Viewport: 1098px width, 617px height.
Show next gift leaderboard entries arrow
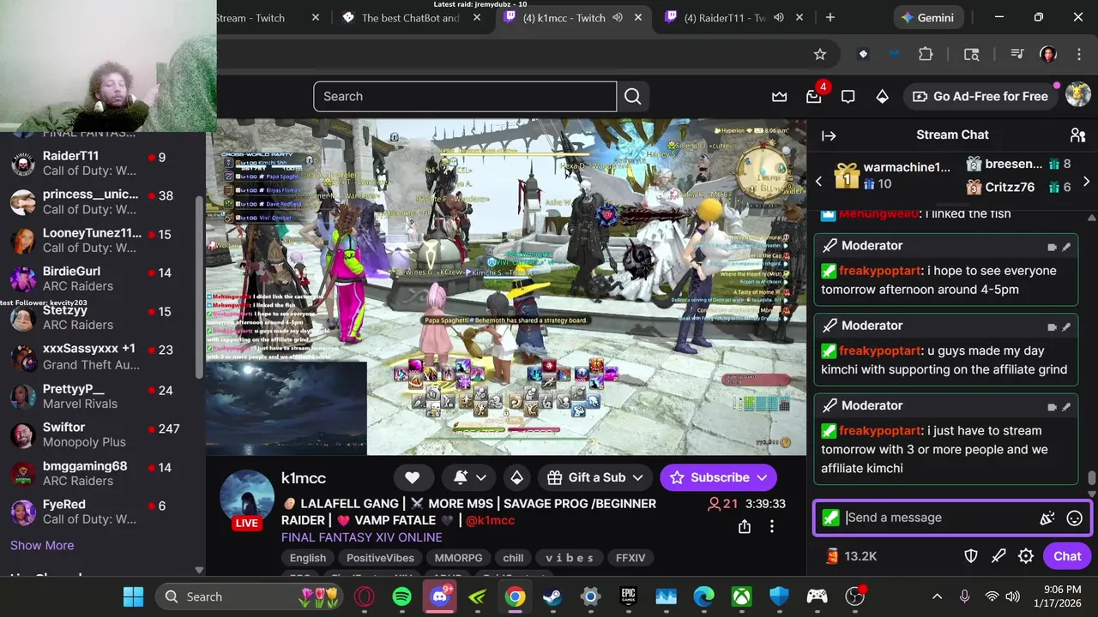pos(1086,181)
